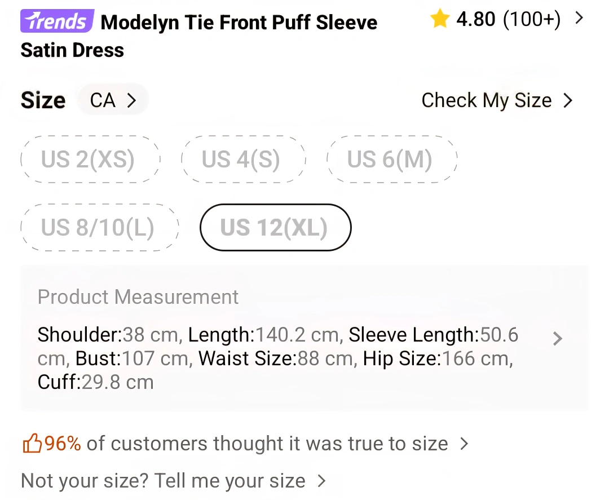Click the purple Trends badge
The height and width of the screenshot is (500, 609).
pos(58,21)
